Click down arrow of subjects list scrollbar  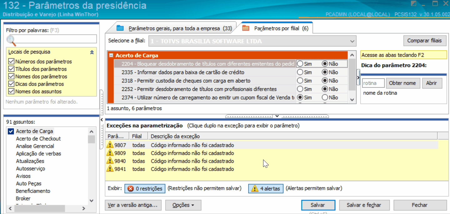click(x=92, y=201)
